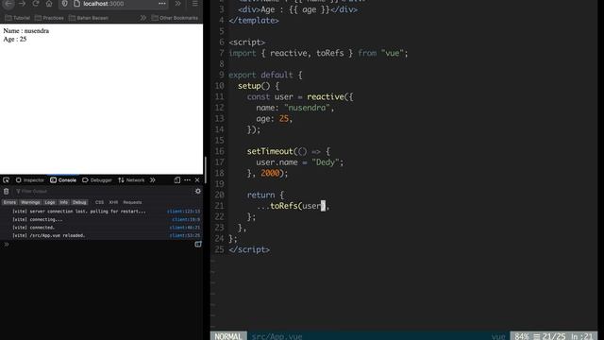Click the closing </script> tag in line 25

249,249
